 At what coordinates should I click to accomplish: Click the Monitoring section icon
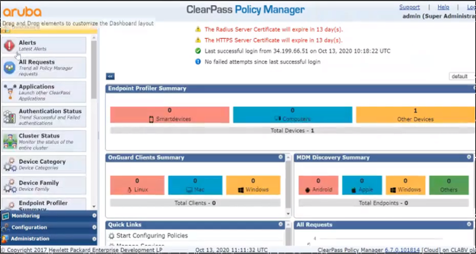pyautogui.click(x=5, y=216)
